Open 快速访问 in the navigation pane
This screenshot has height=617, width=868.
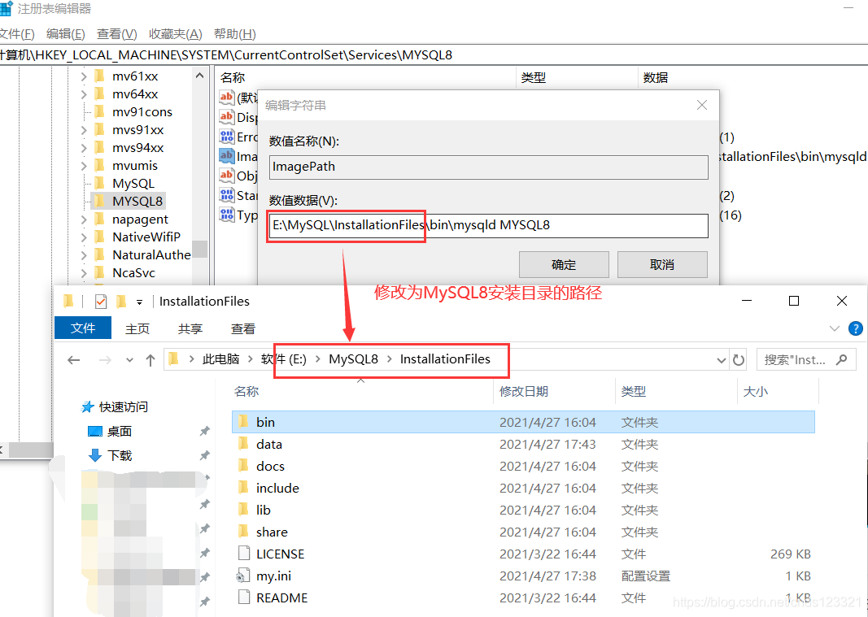pyautogui.click(x=123, y=407)
